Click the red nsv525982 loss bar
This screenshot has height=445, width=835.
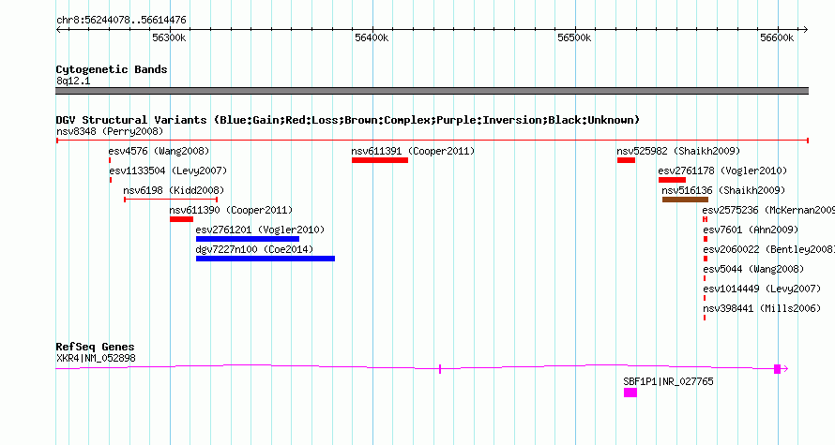pos(627,160)
